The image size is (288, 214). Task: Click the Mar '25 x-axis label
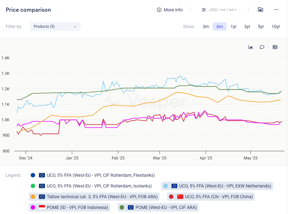click(x=160, y=158)
